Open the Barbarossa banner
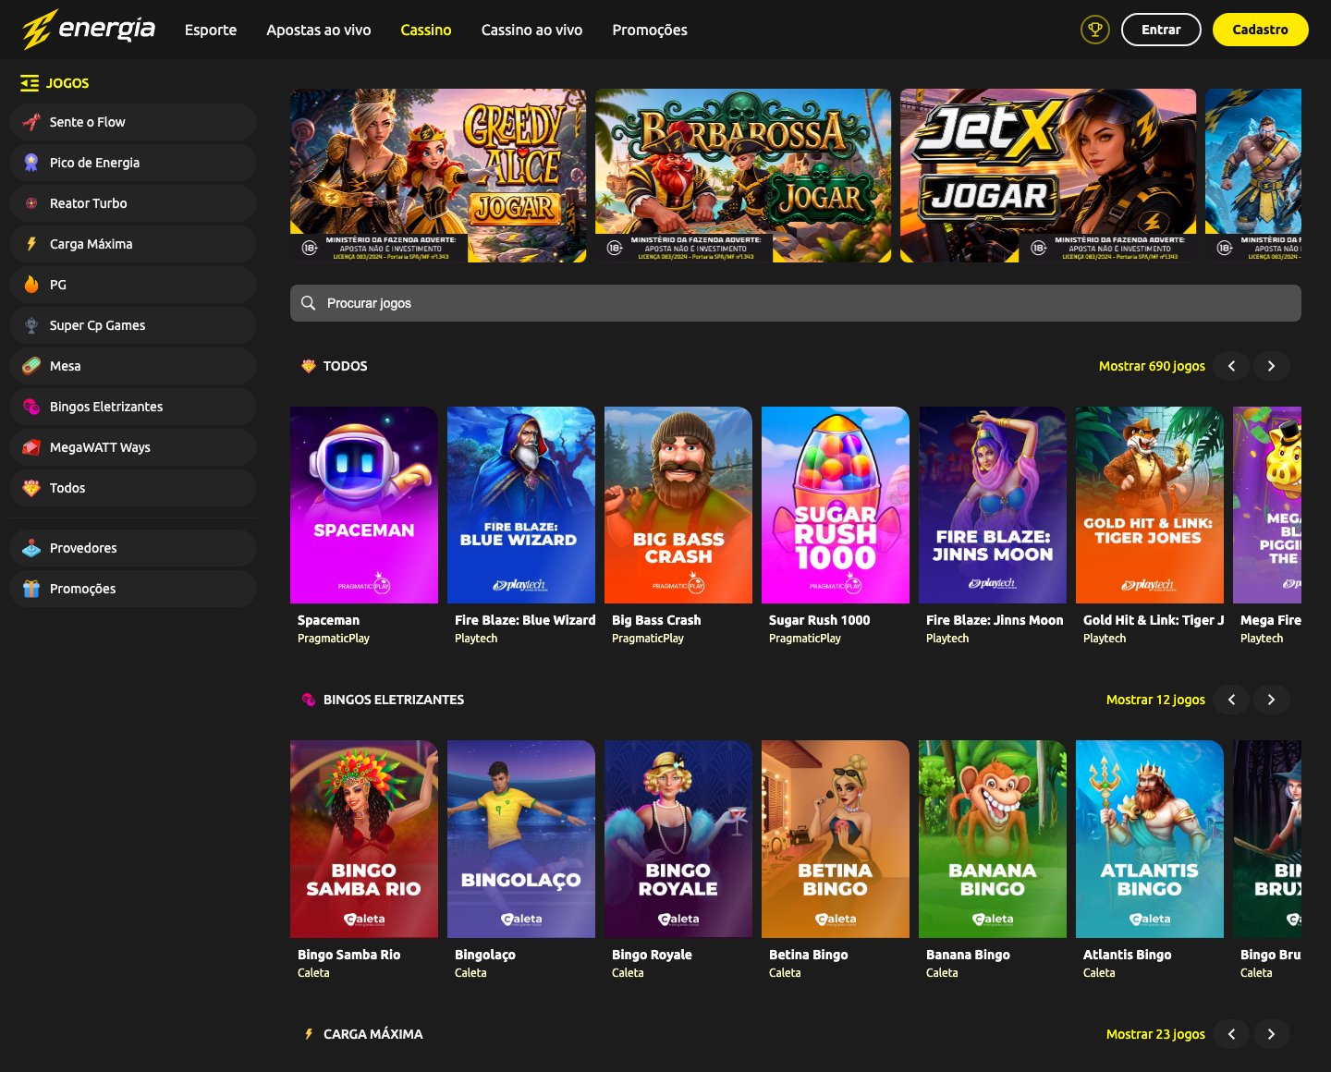 click(743, 176)
